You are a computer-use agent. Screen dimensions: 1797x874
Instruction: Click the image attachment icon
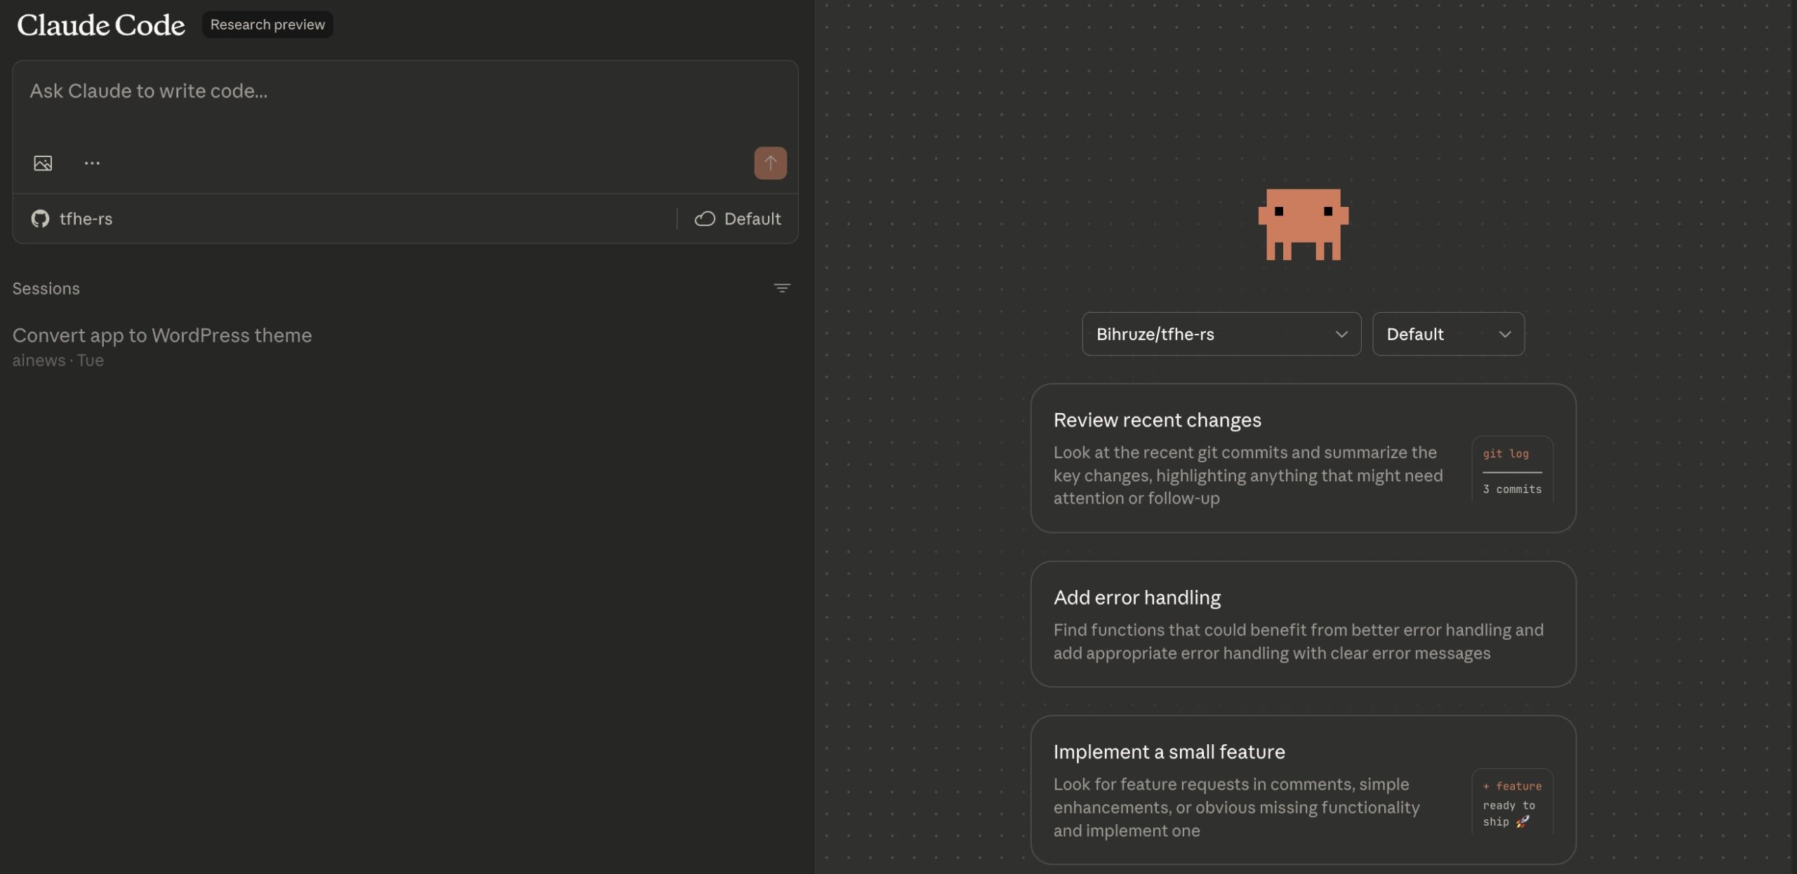point(43,163)
